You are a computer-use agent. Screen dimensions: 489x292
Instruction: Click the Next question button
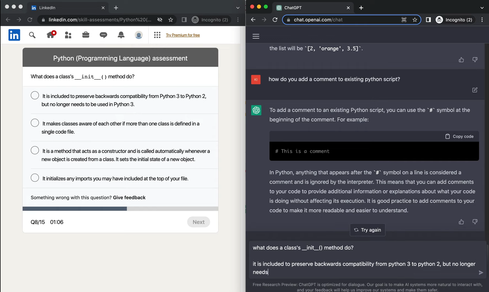coord(199,222)
